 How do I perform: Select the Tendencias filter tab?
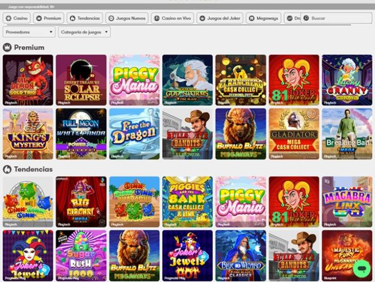[85, 18]
